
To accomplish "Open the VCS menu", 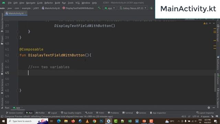I will 77,3.
